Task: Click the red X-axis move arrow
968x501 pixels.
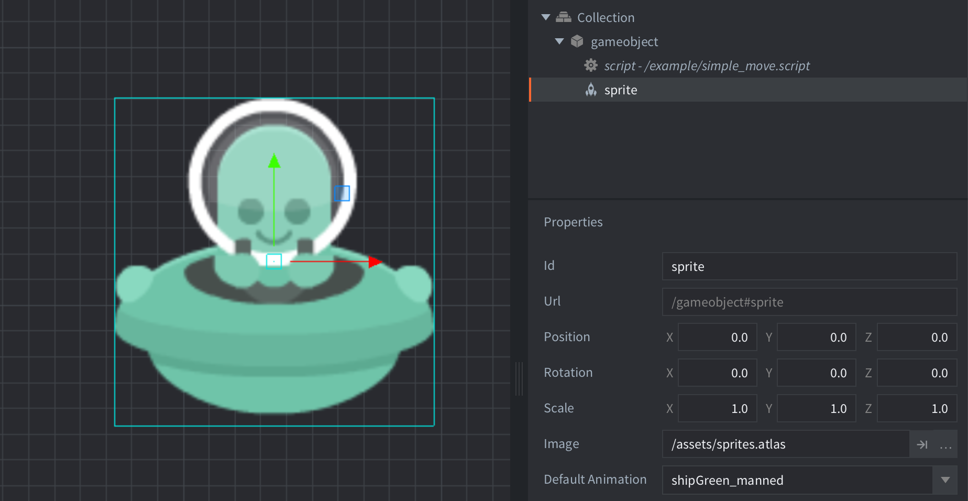Action: coord(375,262)
